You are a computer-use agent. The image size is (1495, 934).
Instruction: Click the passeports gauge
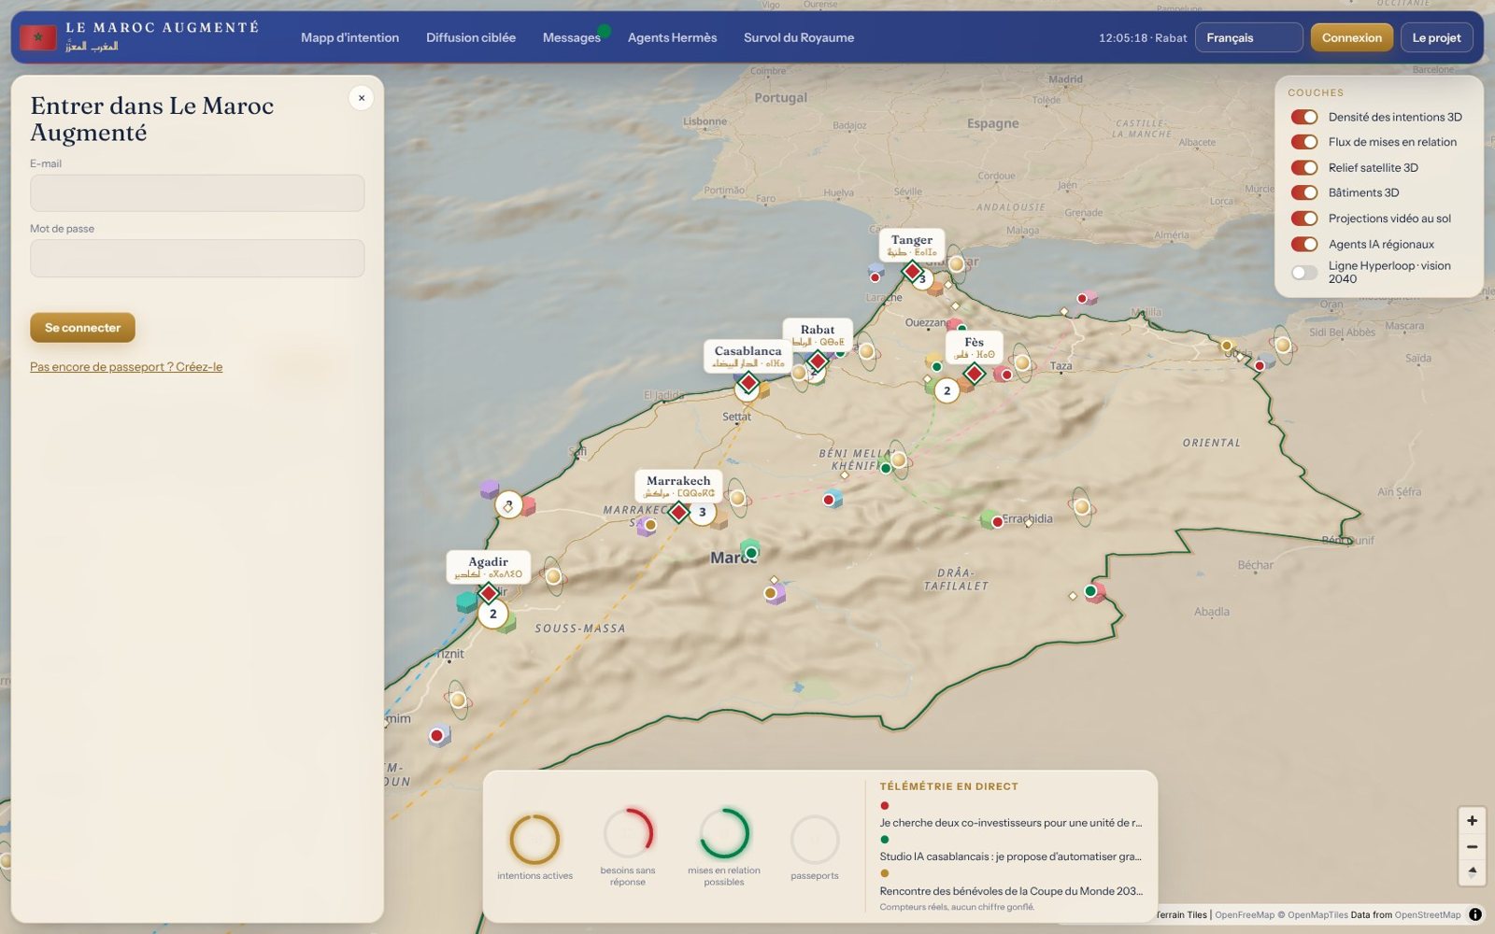tap(815, 839)
